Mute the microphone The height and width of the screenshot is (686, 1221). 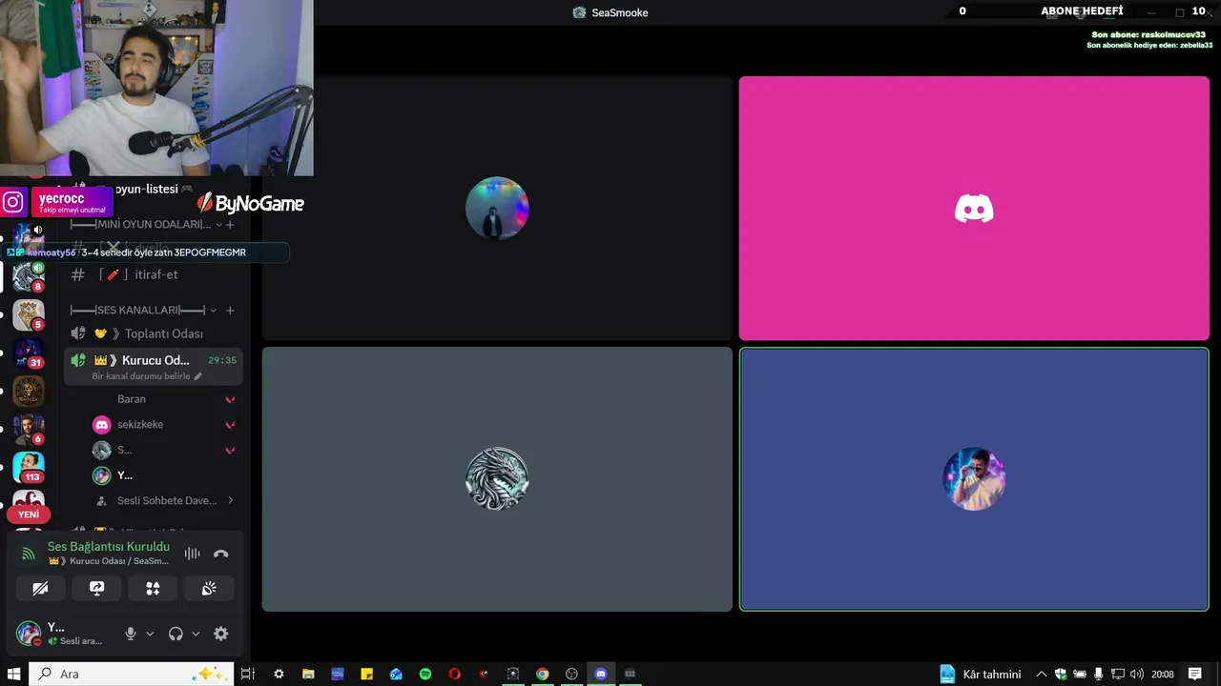[131, 634]
